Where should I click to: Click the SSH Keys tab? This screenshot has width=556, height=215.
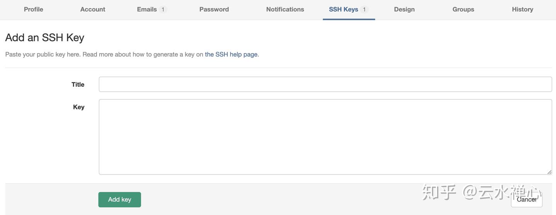coord(349,9)
